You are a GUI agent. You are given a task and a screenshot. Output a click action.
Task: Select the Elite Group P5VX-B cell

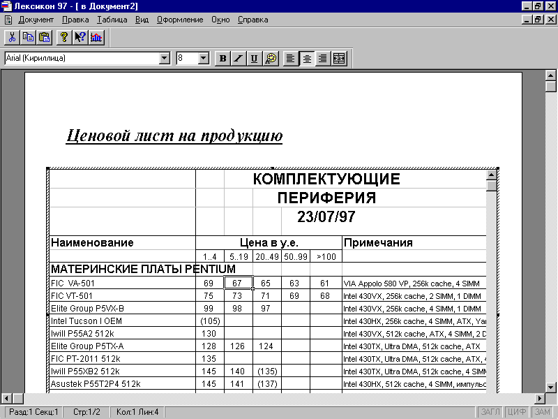click(x=123, y=308)
